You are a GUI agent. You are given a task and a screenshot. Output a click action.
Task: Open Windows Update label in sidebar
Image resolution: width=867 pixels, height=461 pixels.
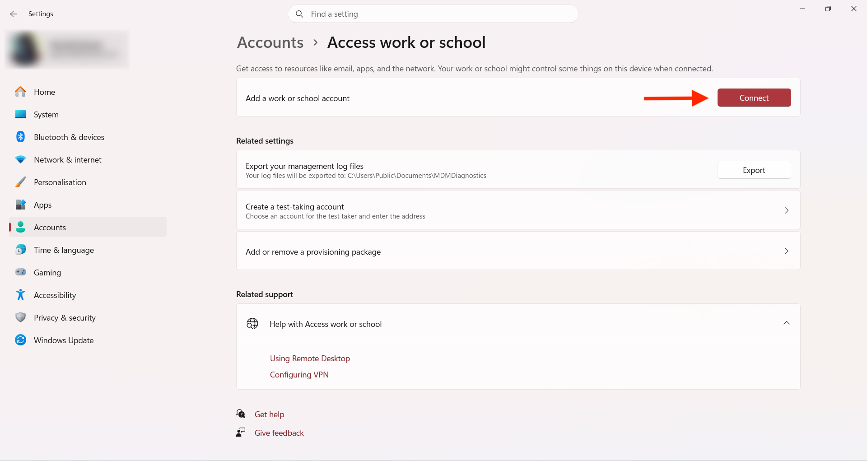pyautogui.click(x=64, y=340)
